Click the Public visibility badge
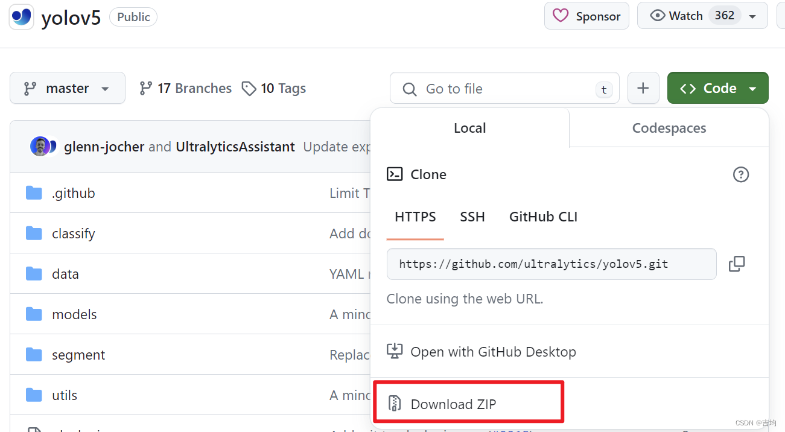Image resolution: width=785 pixels, height=432 pixels. pyautogui.click(x=133, y=17)
